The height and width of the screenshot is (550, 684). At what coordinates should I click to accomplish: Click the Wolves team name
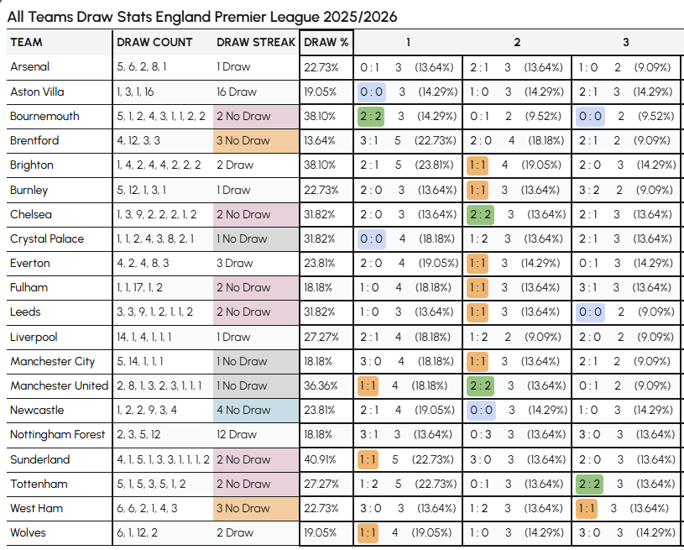[29, 532]
